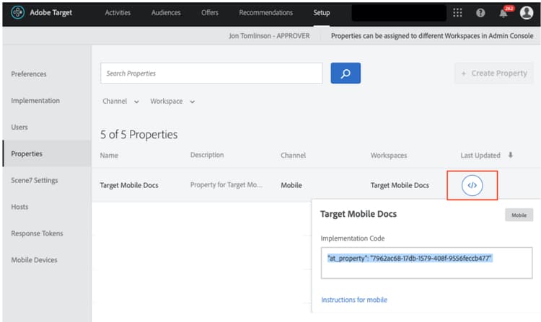Viewport: 541px width, 322px height.
Task: Open the Help question mark icon
Action: pos(480,13)
